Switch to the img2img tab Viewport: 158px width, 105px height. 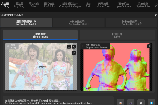(19, 5)
